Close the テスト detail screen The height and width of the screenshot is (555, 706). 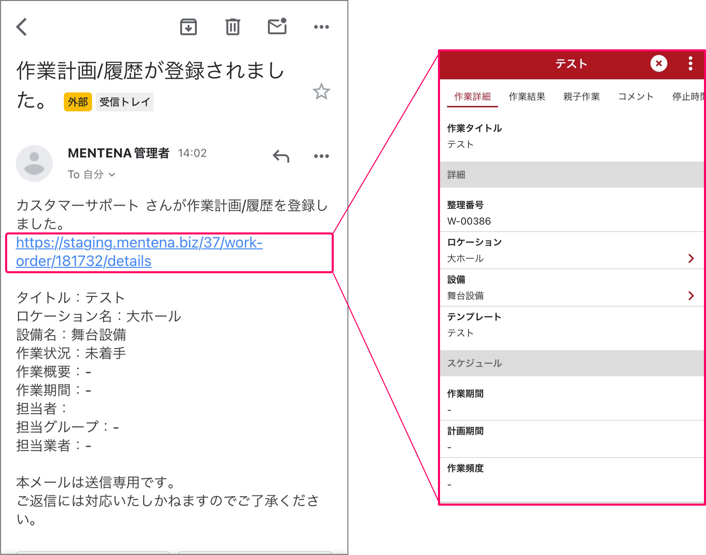tap(659, 63)
